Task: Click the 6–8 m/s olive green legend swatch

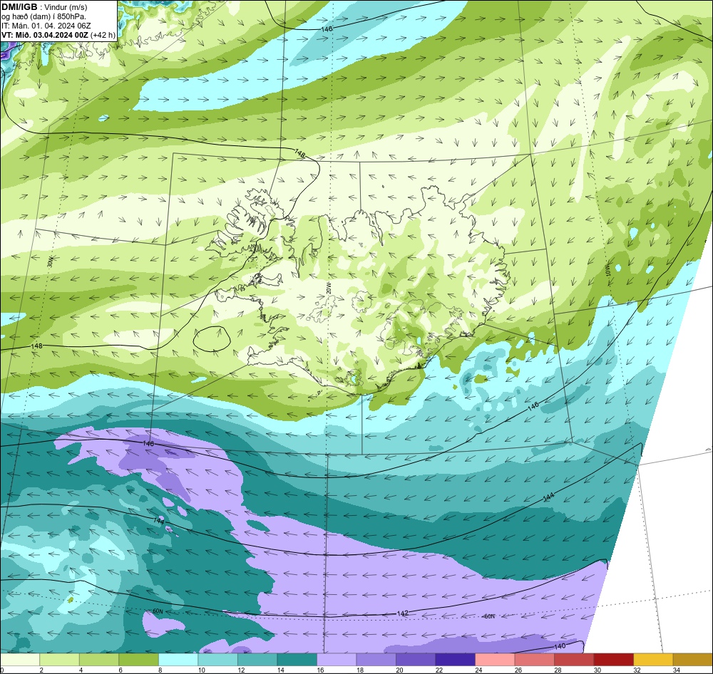Action: [139, 660]
